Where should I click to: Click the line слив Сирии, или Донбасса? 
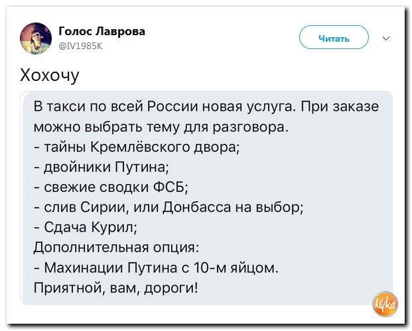click(169, 207)
